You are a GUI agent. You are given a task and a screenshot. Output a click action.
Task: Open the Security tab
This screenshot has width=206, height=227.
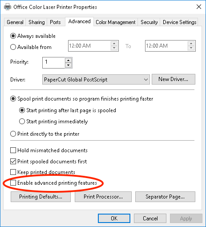click(x=149, y=22)
